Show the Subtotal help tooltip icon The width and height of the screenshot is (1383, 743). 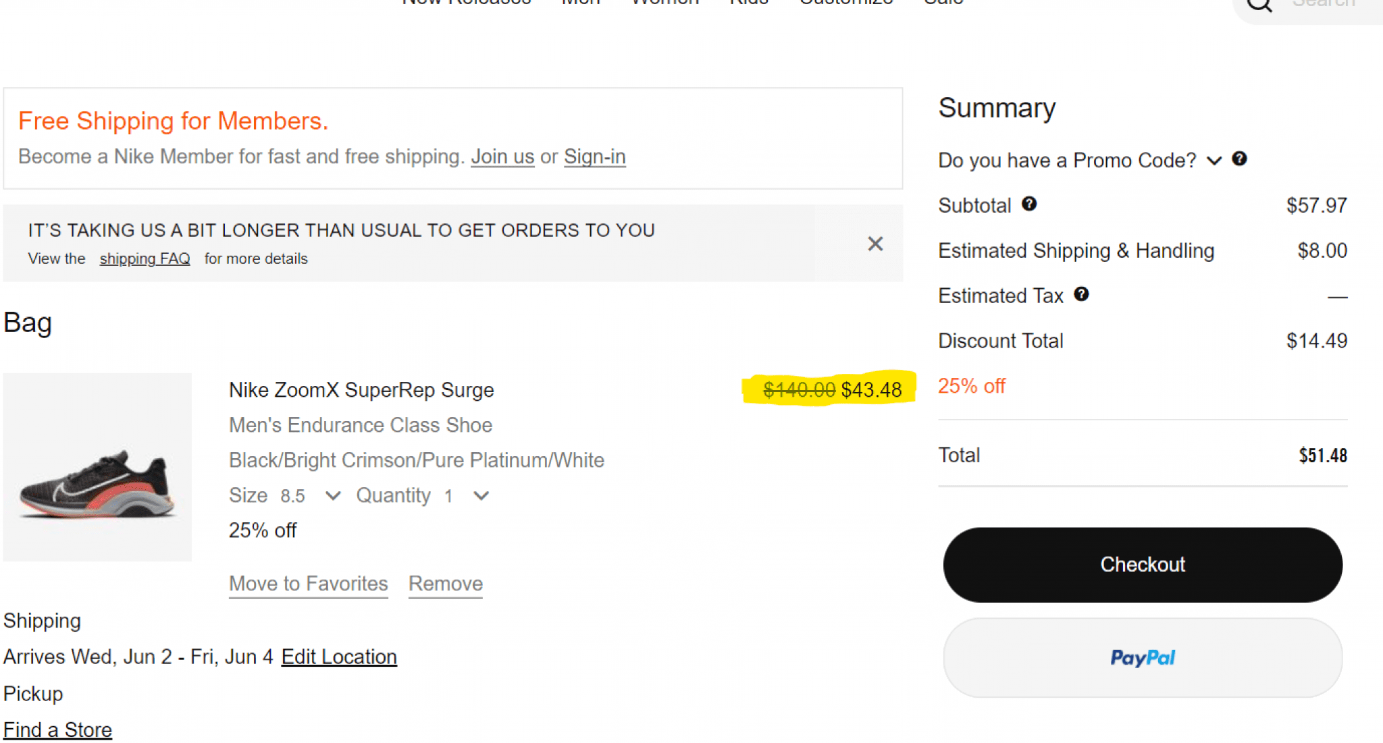click(1028, 204)
